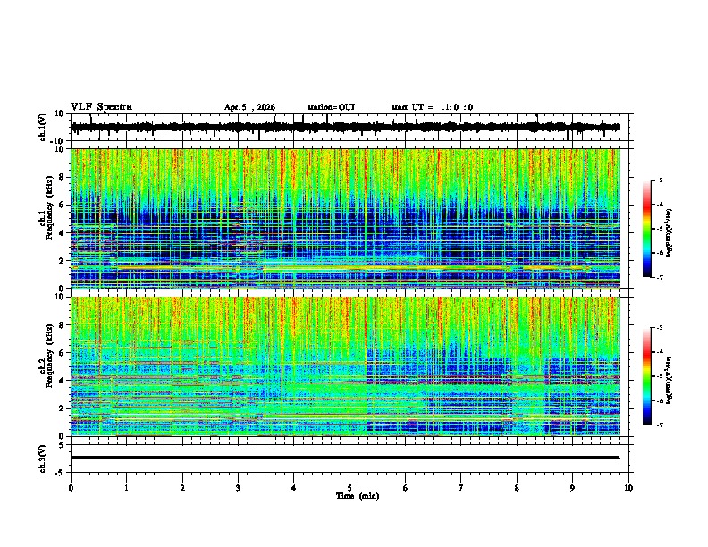708x547 pixels.
Task: Click the ch.1 spectrogram color scale bar
Action: (646, 229)
